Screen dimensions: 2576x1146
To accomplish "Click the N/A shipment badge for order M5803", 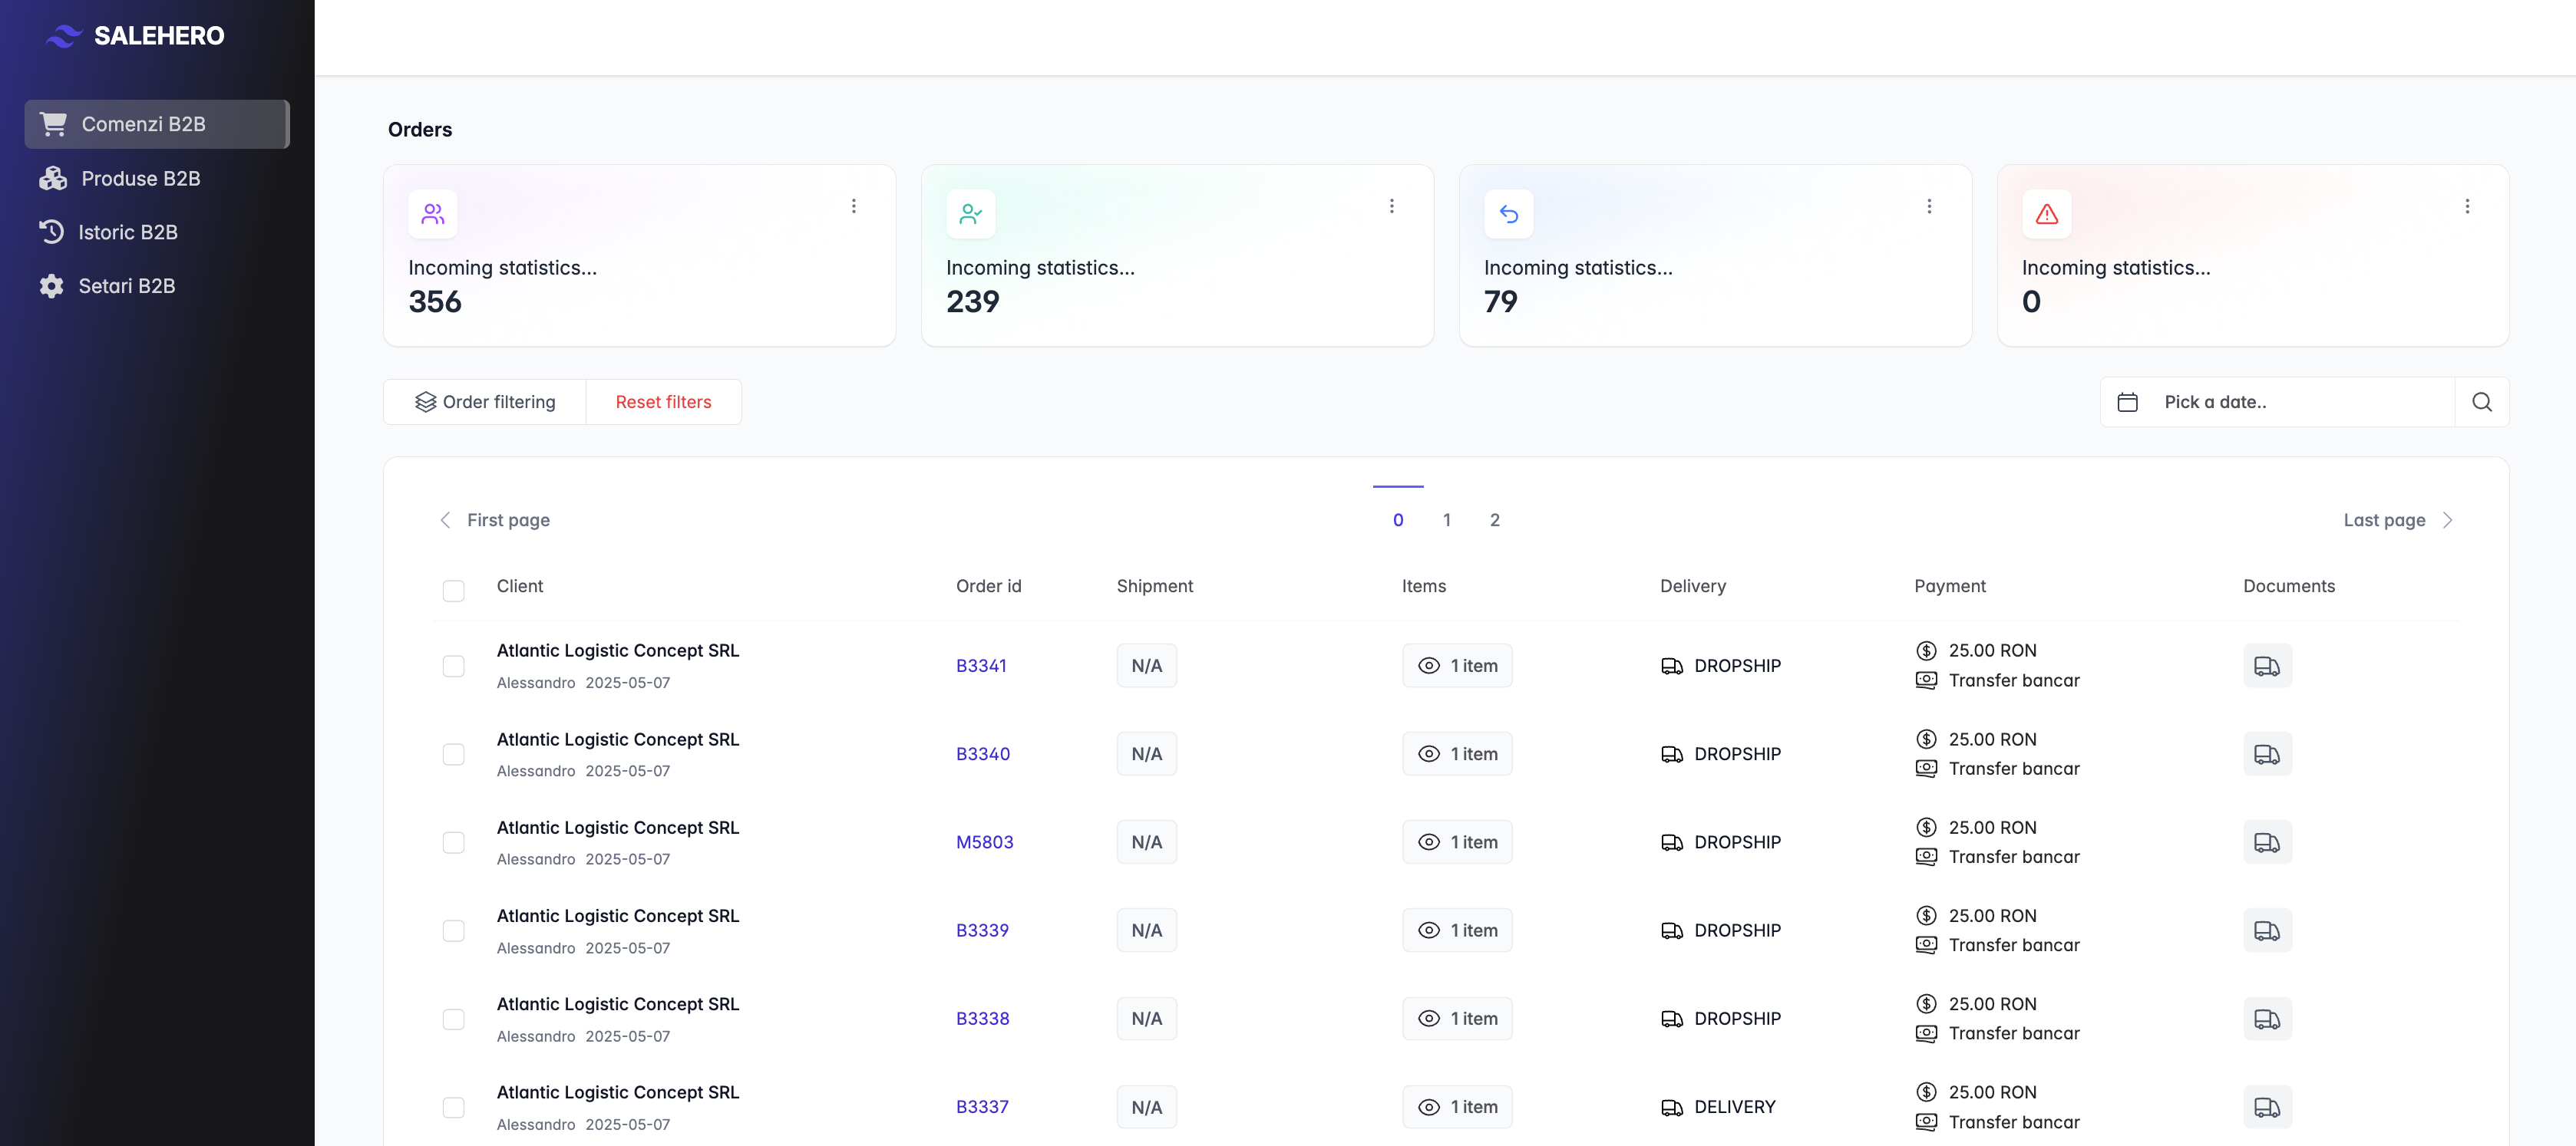I will click(x=1146, y=842).
